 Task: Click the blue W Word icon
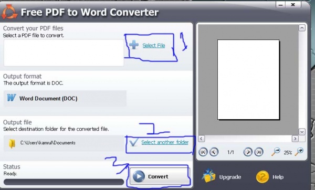[x=12, y=98]
